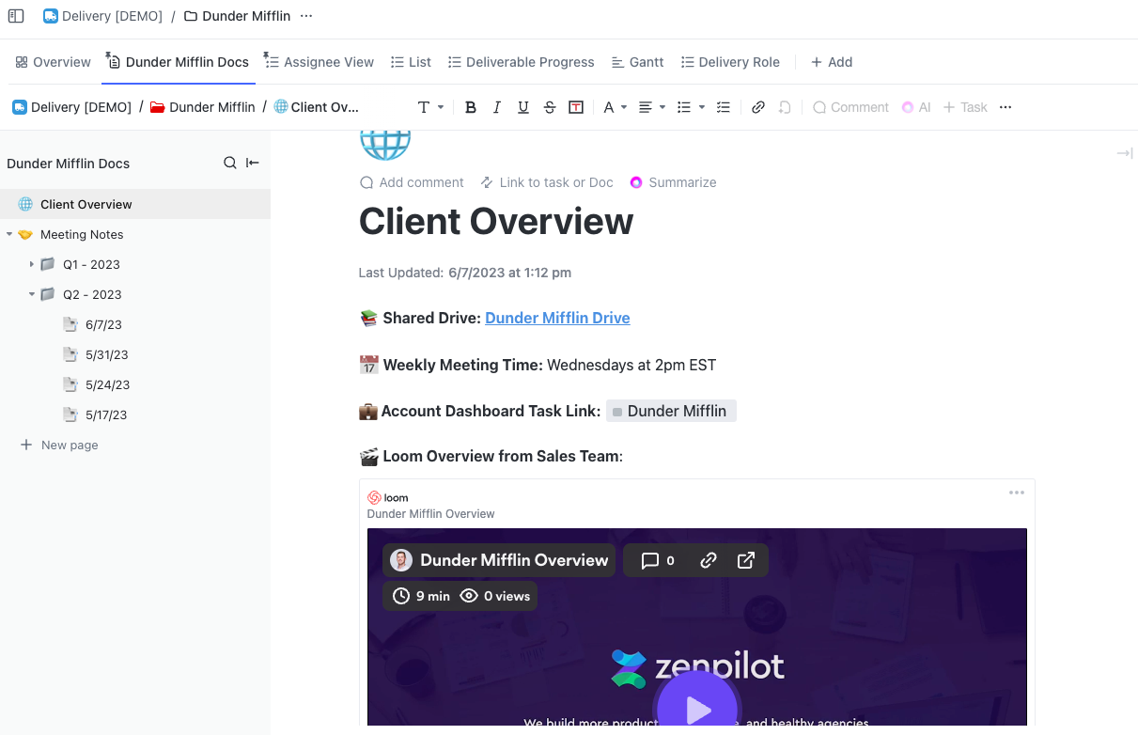1138x735 pixels.
Task: Expand the Q1 - 2023 meeting notes
Action: click(x=32, y=264)
